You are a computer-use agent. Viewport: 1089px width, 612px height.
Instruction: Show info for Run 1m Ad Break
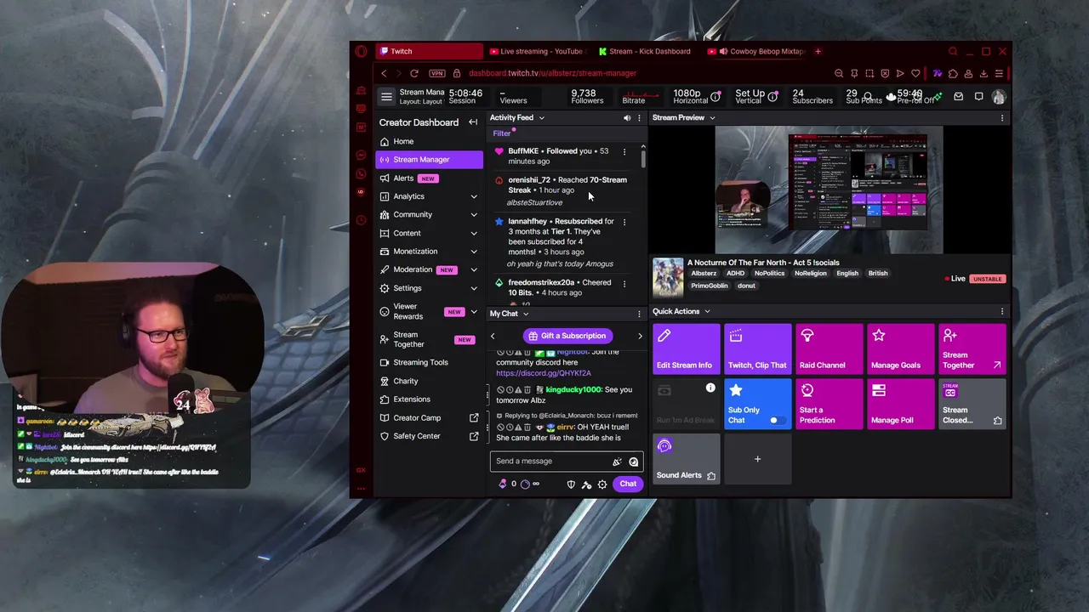tap(710, 388)
